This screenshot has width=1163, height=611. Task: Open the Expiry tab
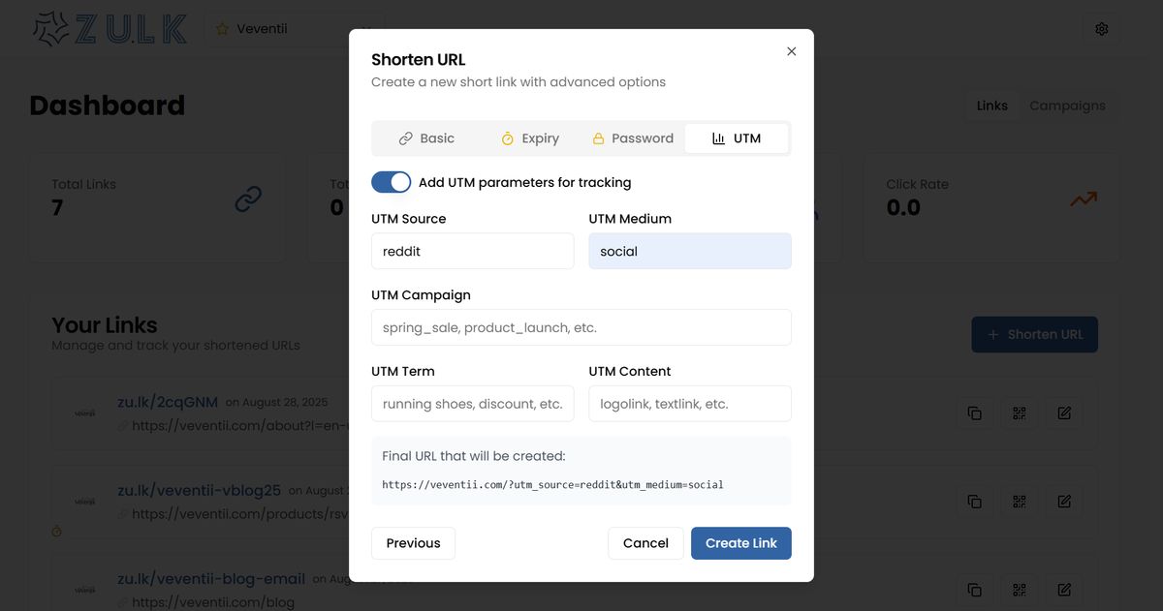pos(529,138)
